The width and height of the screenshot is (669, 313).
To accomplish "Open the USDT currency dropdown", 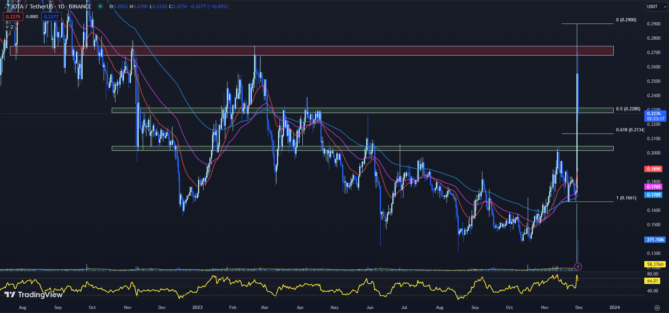I will point(656,7).
